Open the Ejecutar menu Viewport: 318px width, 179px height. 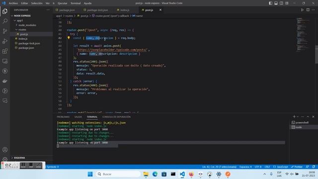click(x=63, y=3)
